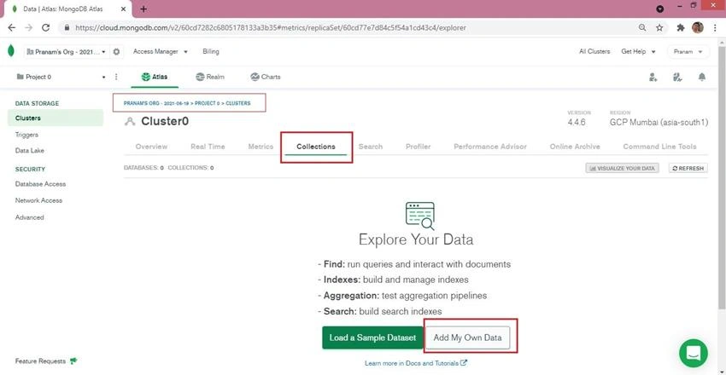The height and width of the screenshot is (375, 726).
Task: Open the browser extensions puzzle icon
Action: coord(681,28)
